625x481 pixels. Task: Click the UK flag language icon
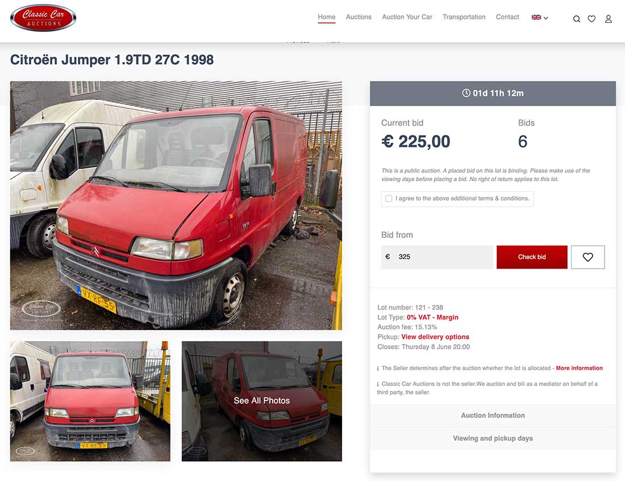(536, 17)
